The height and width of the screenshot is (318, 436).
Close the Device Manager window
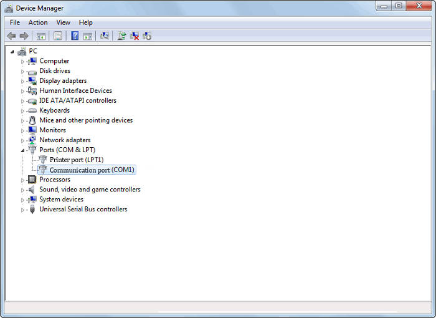[419, 6]
